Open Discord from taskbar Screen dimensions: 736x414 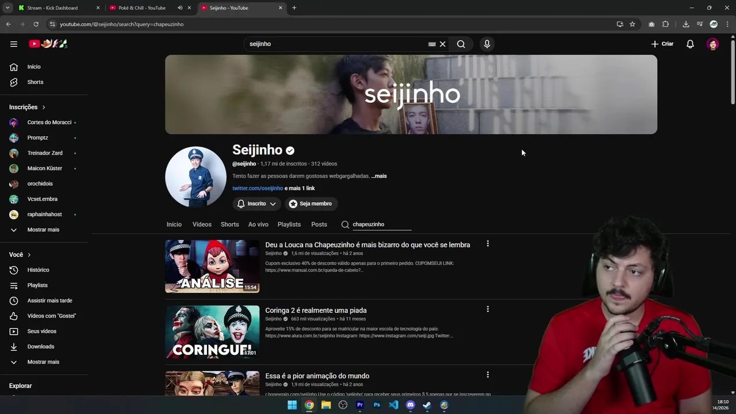click(411, 405)
